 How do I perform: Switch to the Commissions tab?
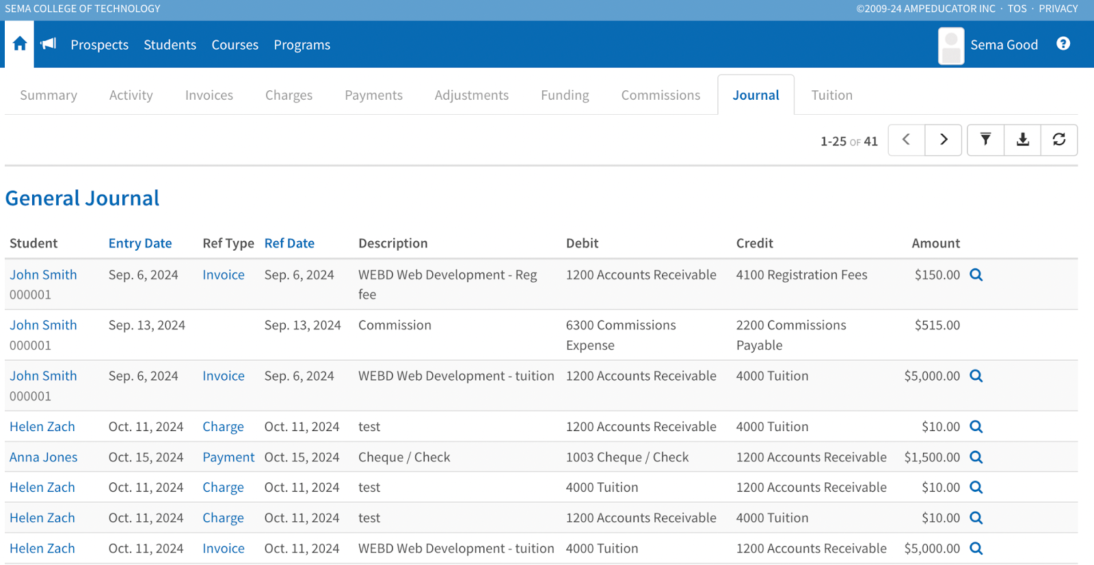(661, 95)
